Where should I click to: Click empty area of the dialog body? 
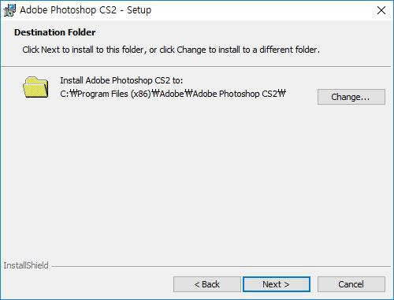[197, 183]
